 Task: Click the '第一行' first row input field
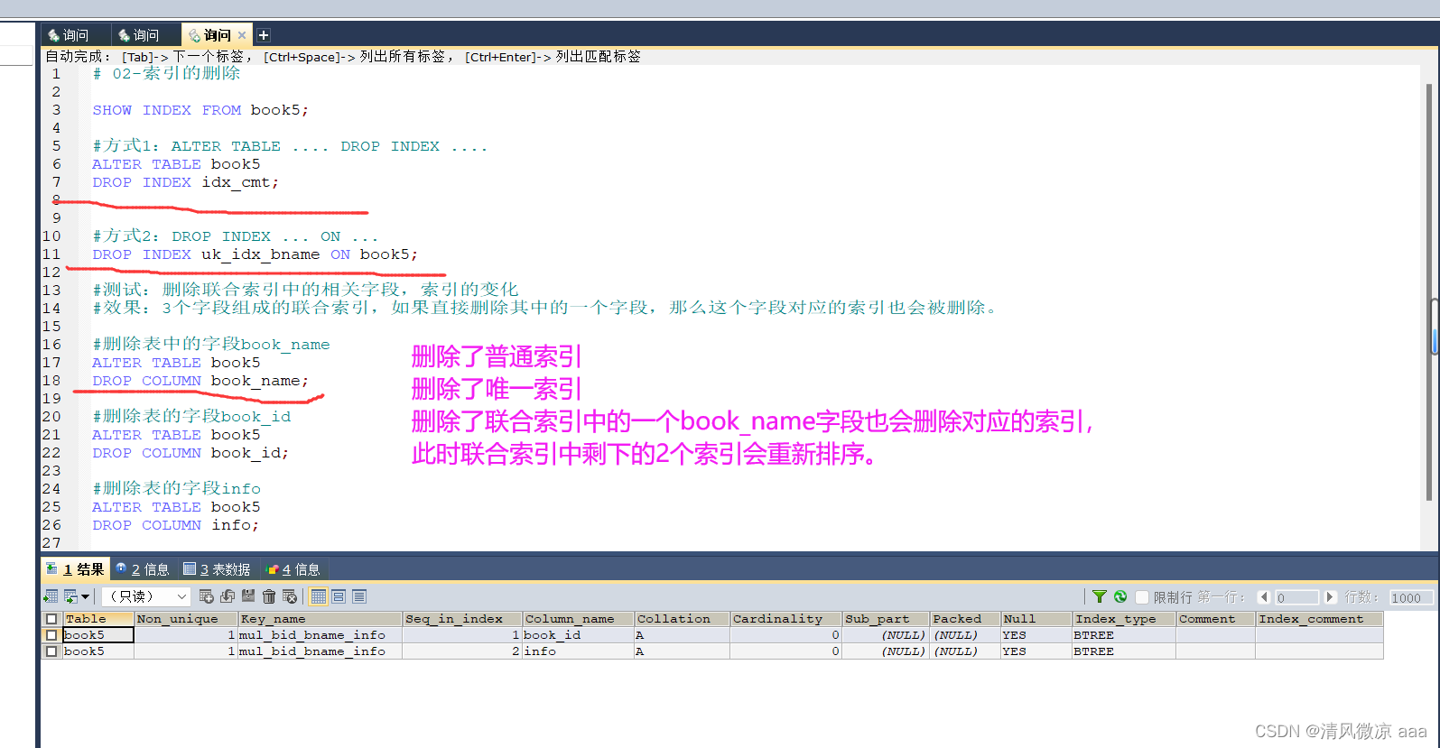(x=1296, y=597)
